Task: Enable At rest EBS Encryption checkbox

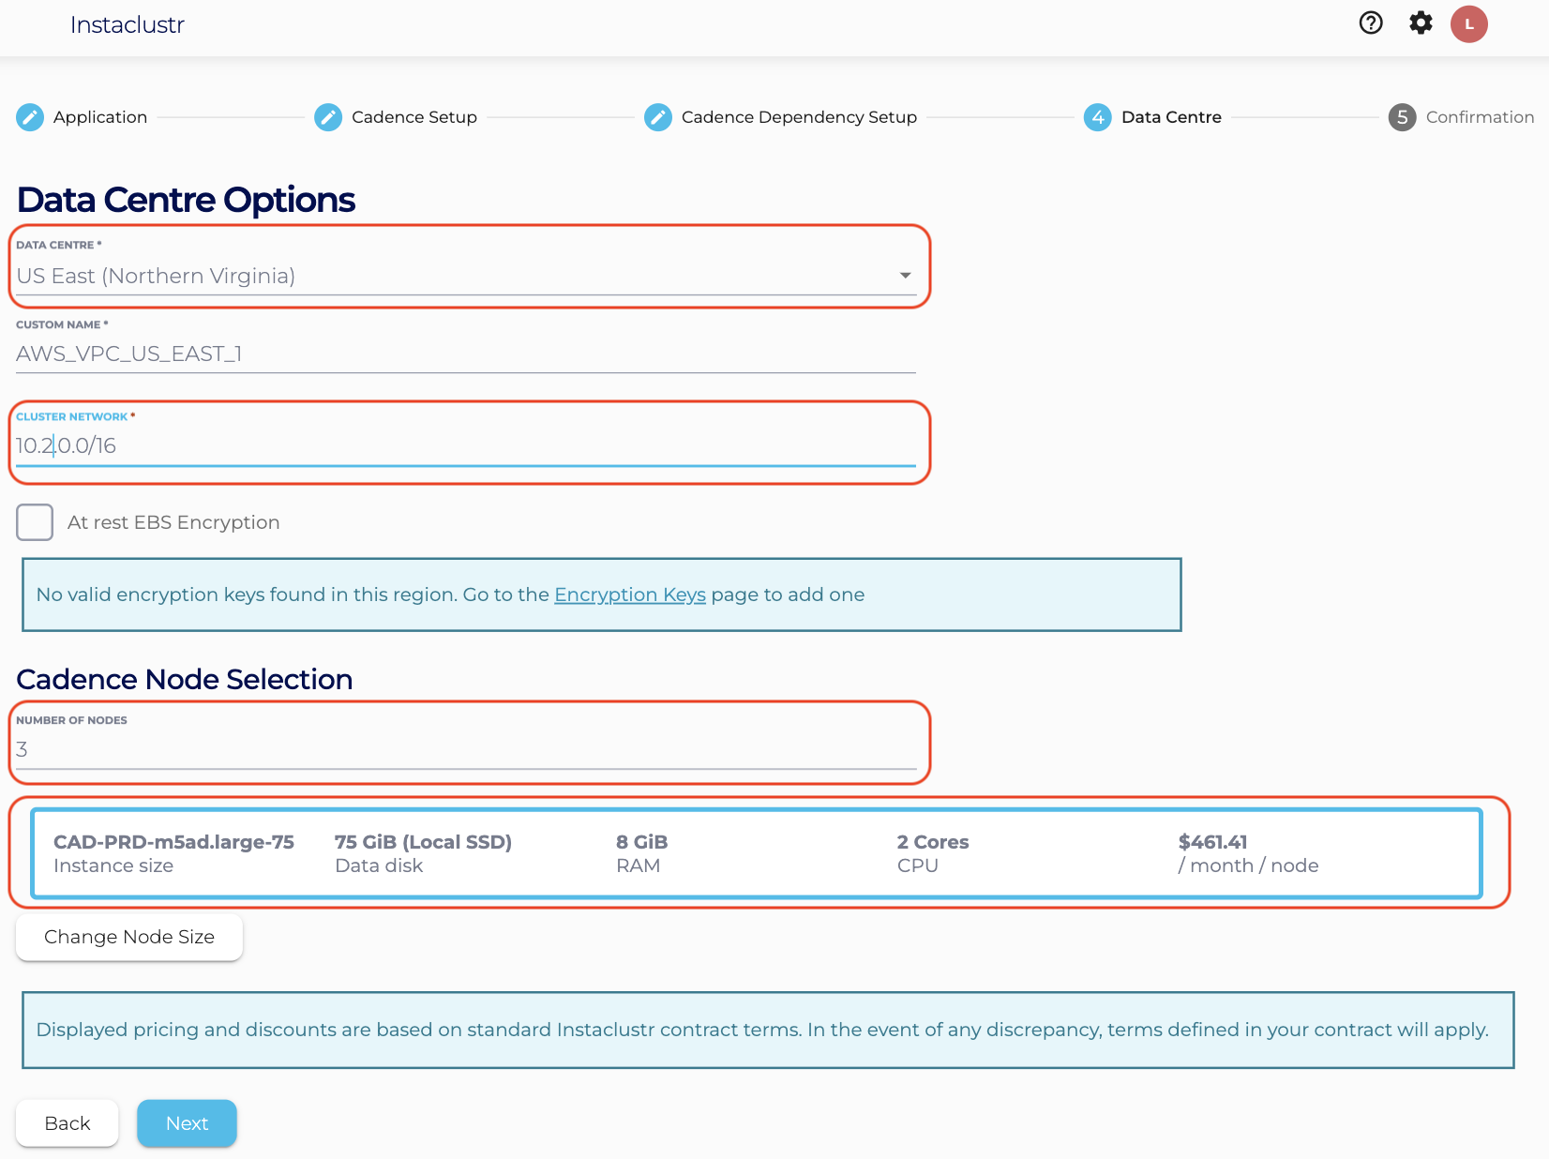Action: coord(35,522)
